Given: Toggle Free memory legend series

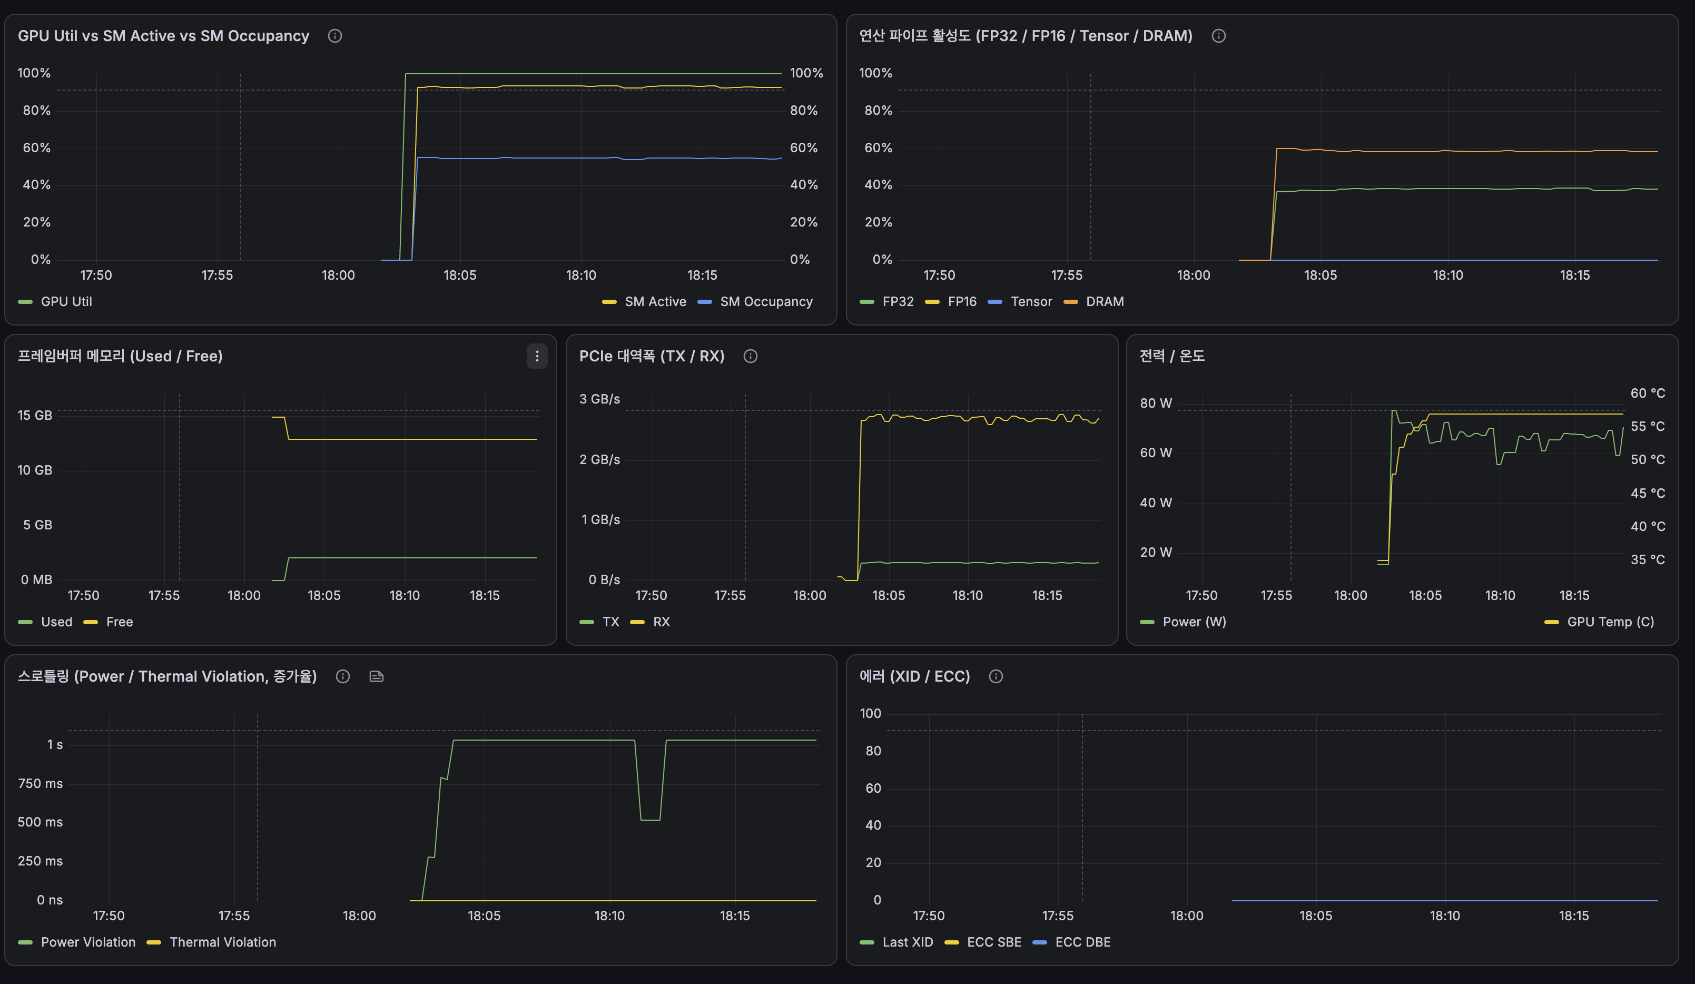Looking at the screenshot, I should pyautogui.click(x=119, y=622).
